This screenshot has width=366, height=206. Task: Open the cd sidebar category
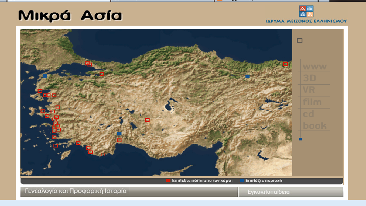(x=308, y=114)
